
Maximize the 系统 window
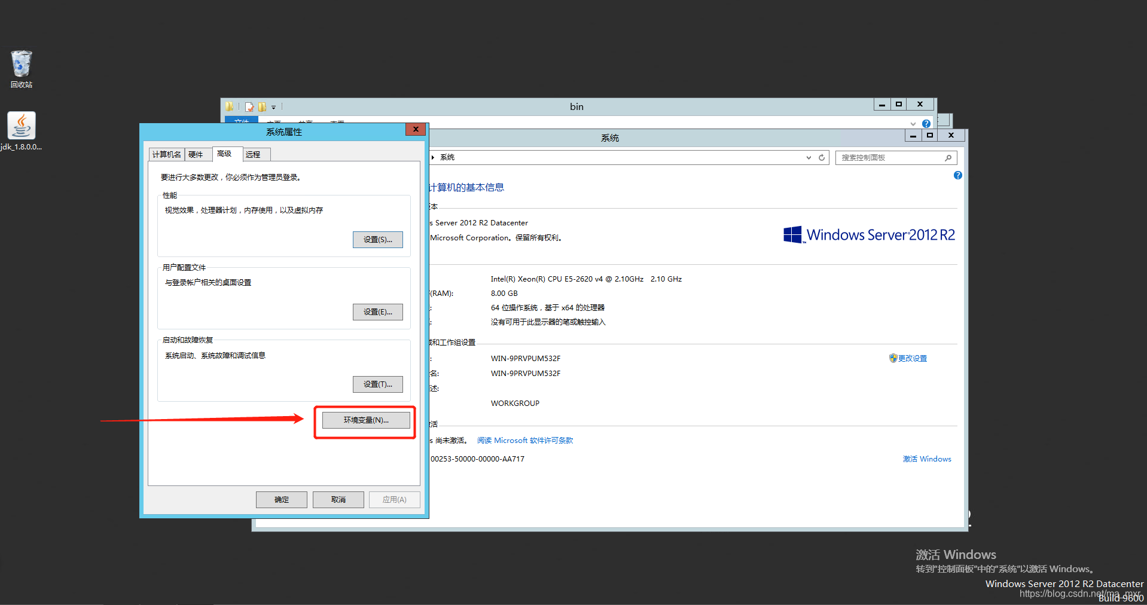(x=930, y=136)
